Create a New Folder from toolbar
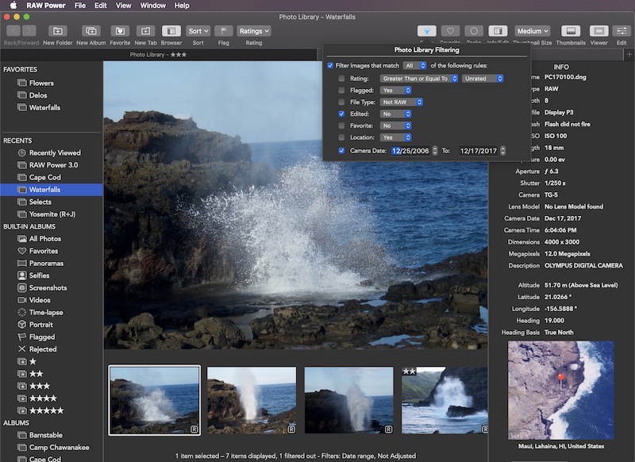 point(58,31)
